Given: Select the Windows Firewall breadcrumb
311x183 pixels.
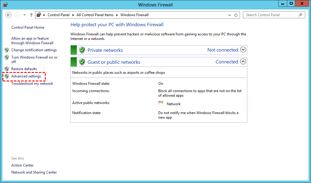Looking at the screenshot, I should click(x=134, y=15).
